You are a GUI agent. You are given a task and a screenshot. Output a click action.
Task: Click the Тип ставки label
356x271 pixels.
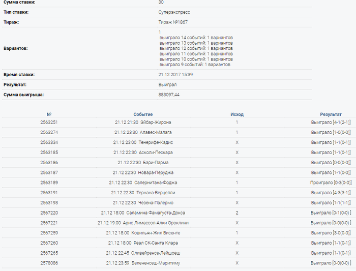[x=16, y=12]
